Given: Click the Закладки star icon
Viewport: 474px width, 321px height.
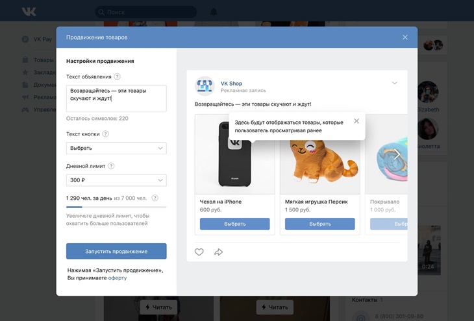Looking at the screenshot, I should pyautogui.click(x=25, y=73).
